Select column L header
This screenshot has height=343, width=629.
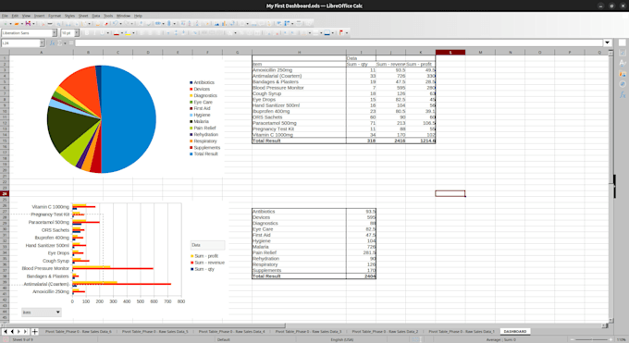click(450, 52)
